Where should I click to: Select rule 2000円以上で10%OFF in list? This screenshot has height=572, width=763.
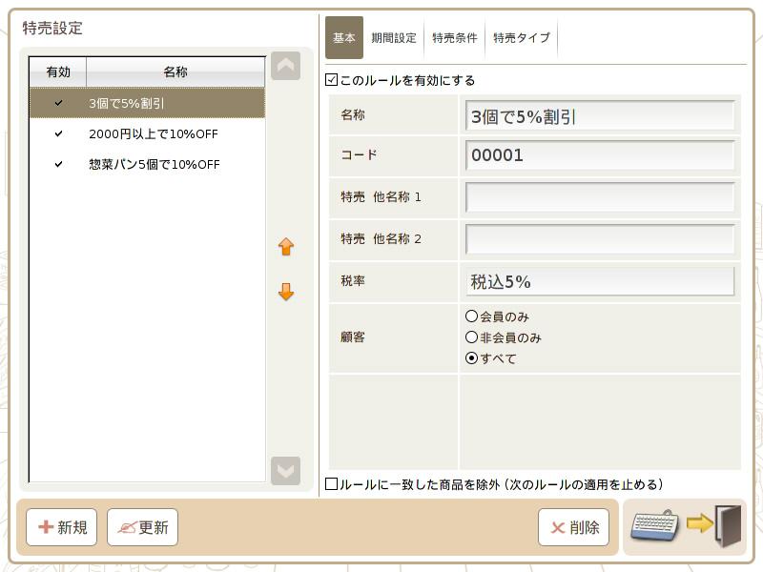[x=153, y=133]
